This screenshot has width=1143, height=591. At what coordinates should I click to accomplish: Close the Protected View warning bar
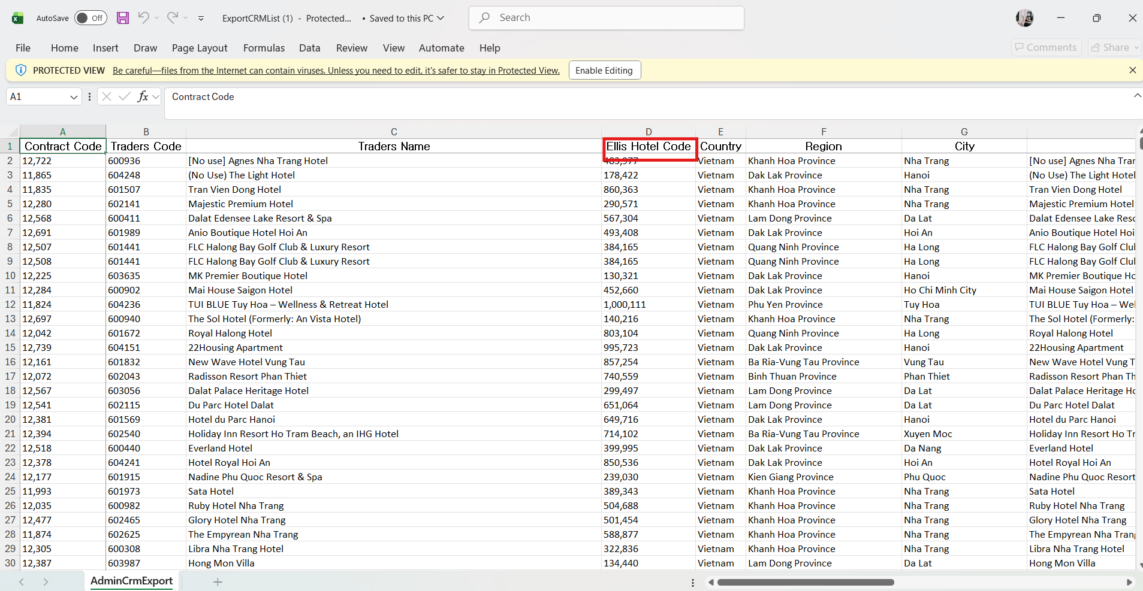pyautogui.click(x=1132, y=70)
